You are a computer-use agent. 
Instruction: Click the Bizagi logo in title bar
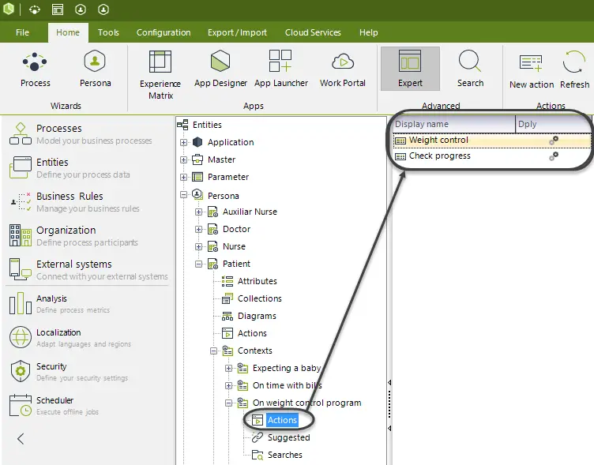[x=9, y=9]
